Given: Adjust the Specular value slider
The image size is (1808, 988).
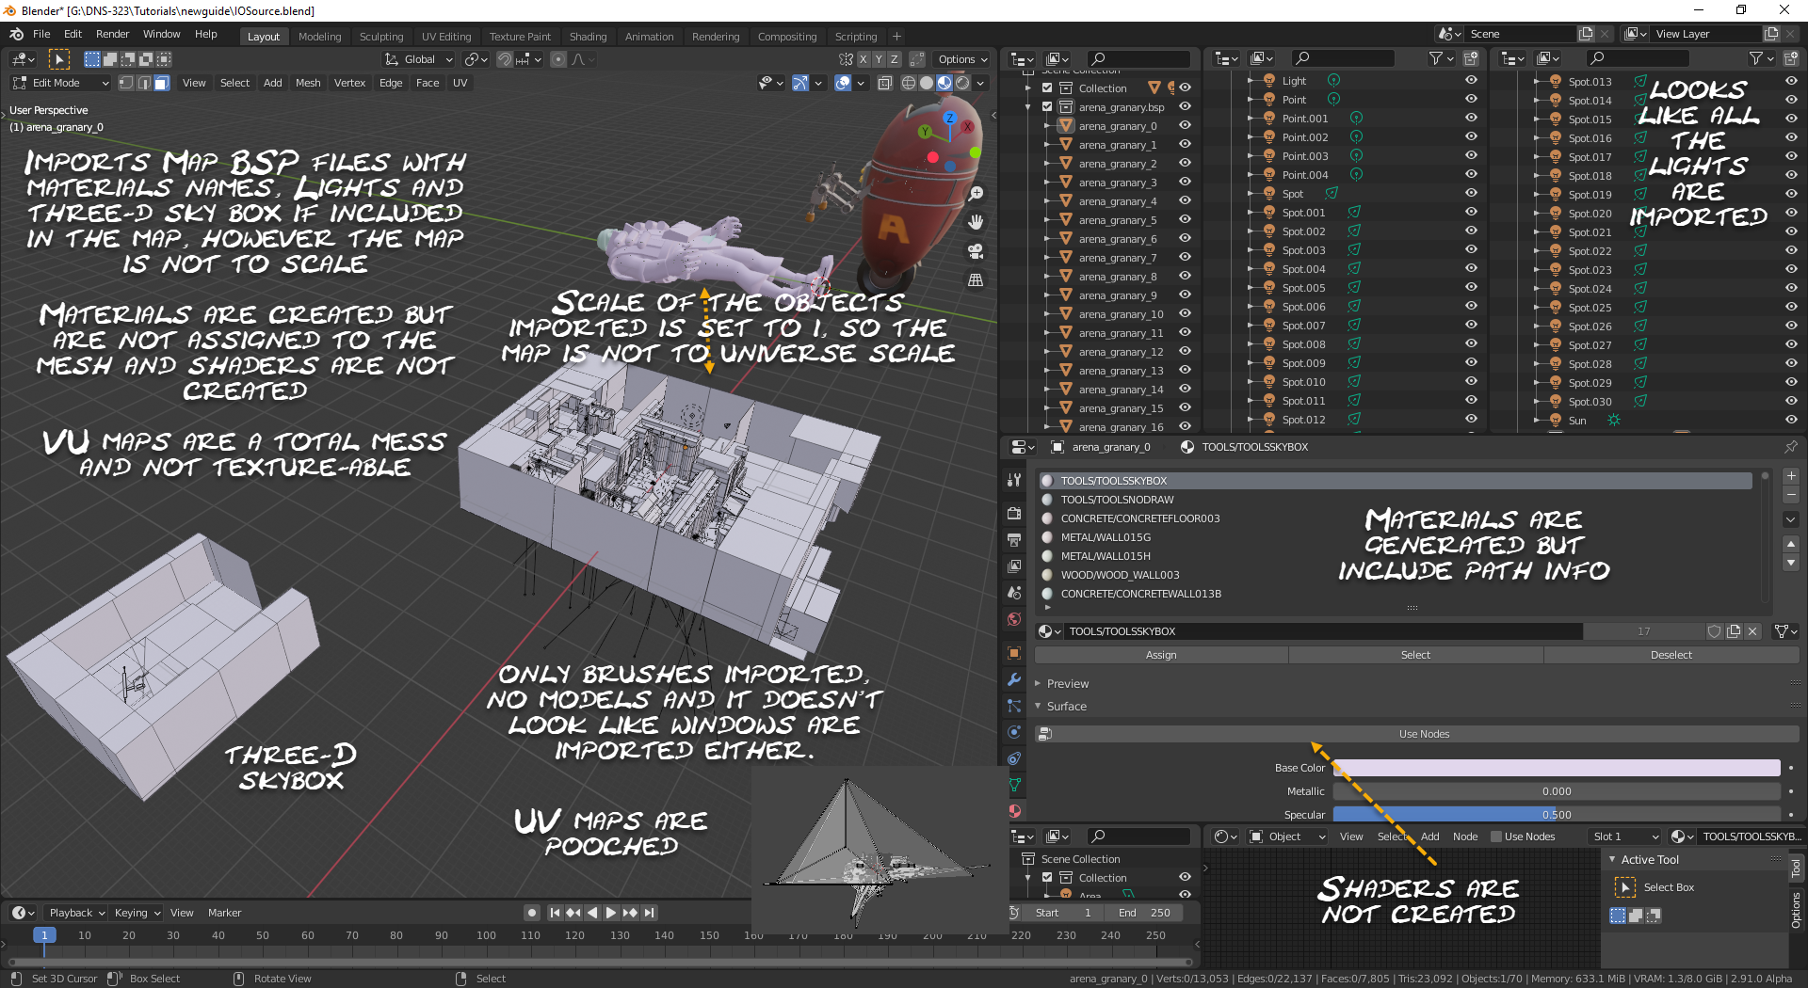Looking at the screenshot, I should tap(1557, 815).
